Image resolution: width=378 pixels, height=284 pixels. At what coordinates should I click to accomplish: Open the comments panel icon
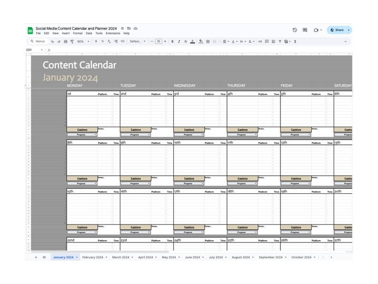click(x=305, y=30)
